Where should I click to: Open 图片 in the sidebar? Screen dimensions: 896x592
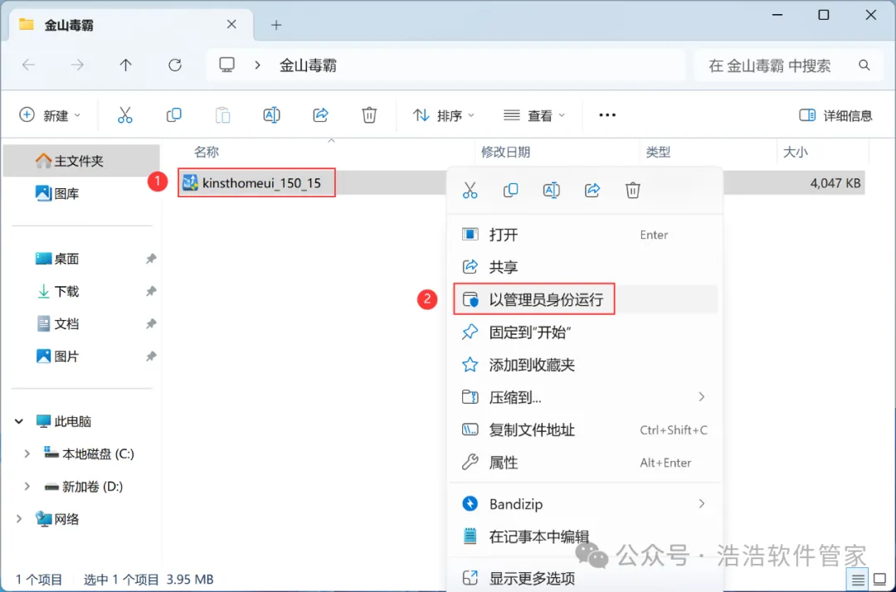pyautogui.click(x=81, y=357)
